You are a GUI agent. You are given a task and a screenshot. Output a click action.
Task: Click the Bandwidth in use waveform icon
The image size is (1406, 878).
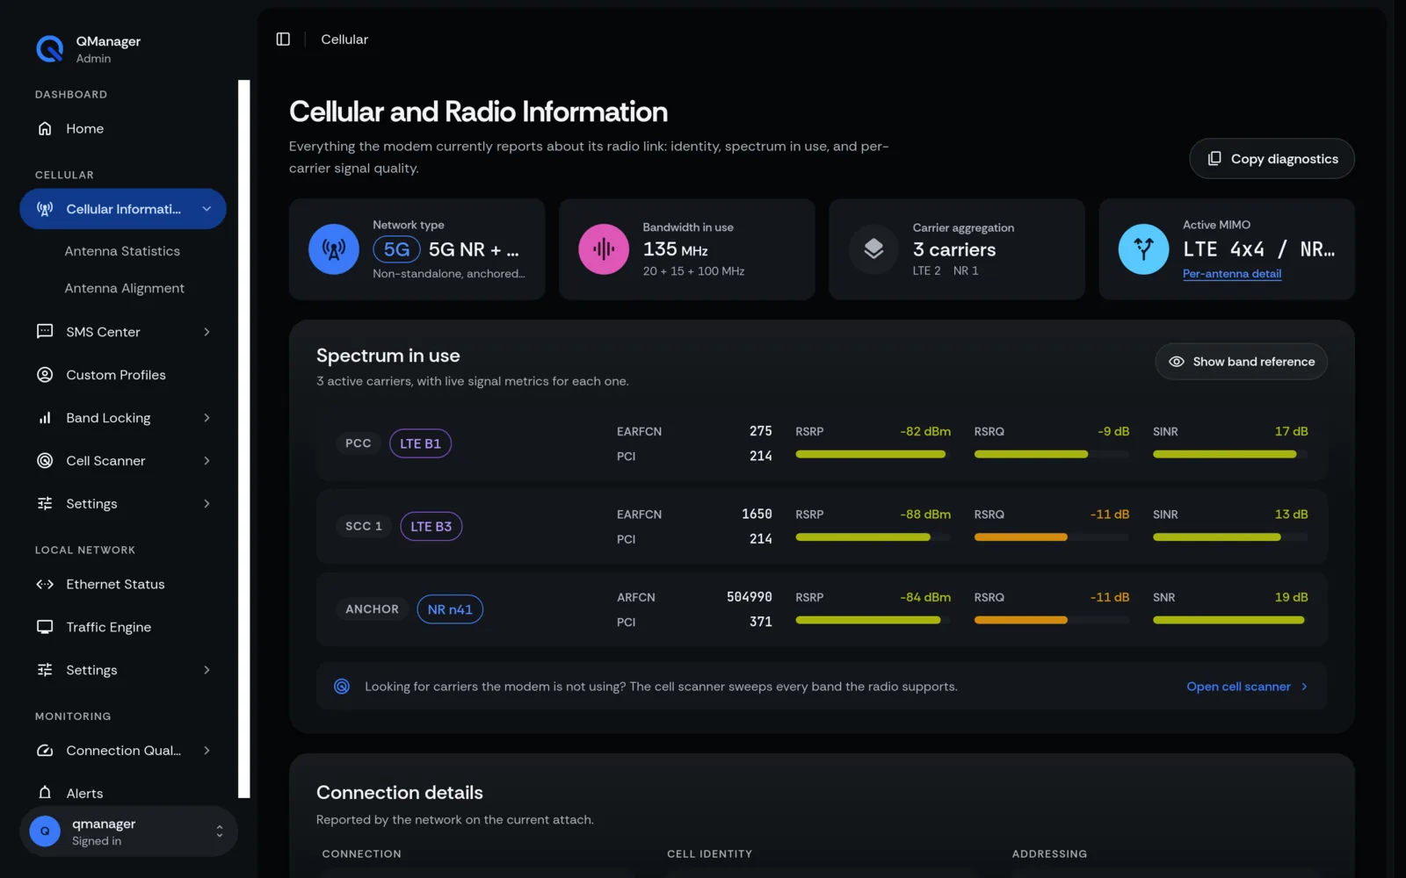(x=604, y=249)
